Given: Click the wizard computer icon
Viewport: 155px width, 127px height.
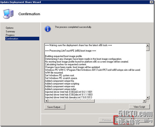Looking at the screenshot, I should point(8,14).
